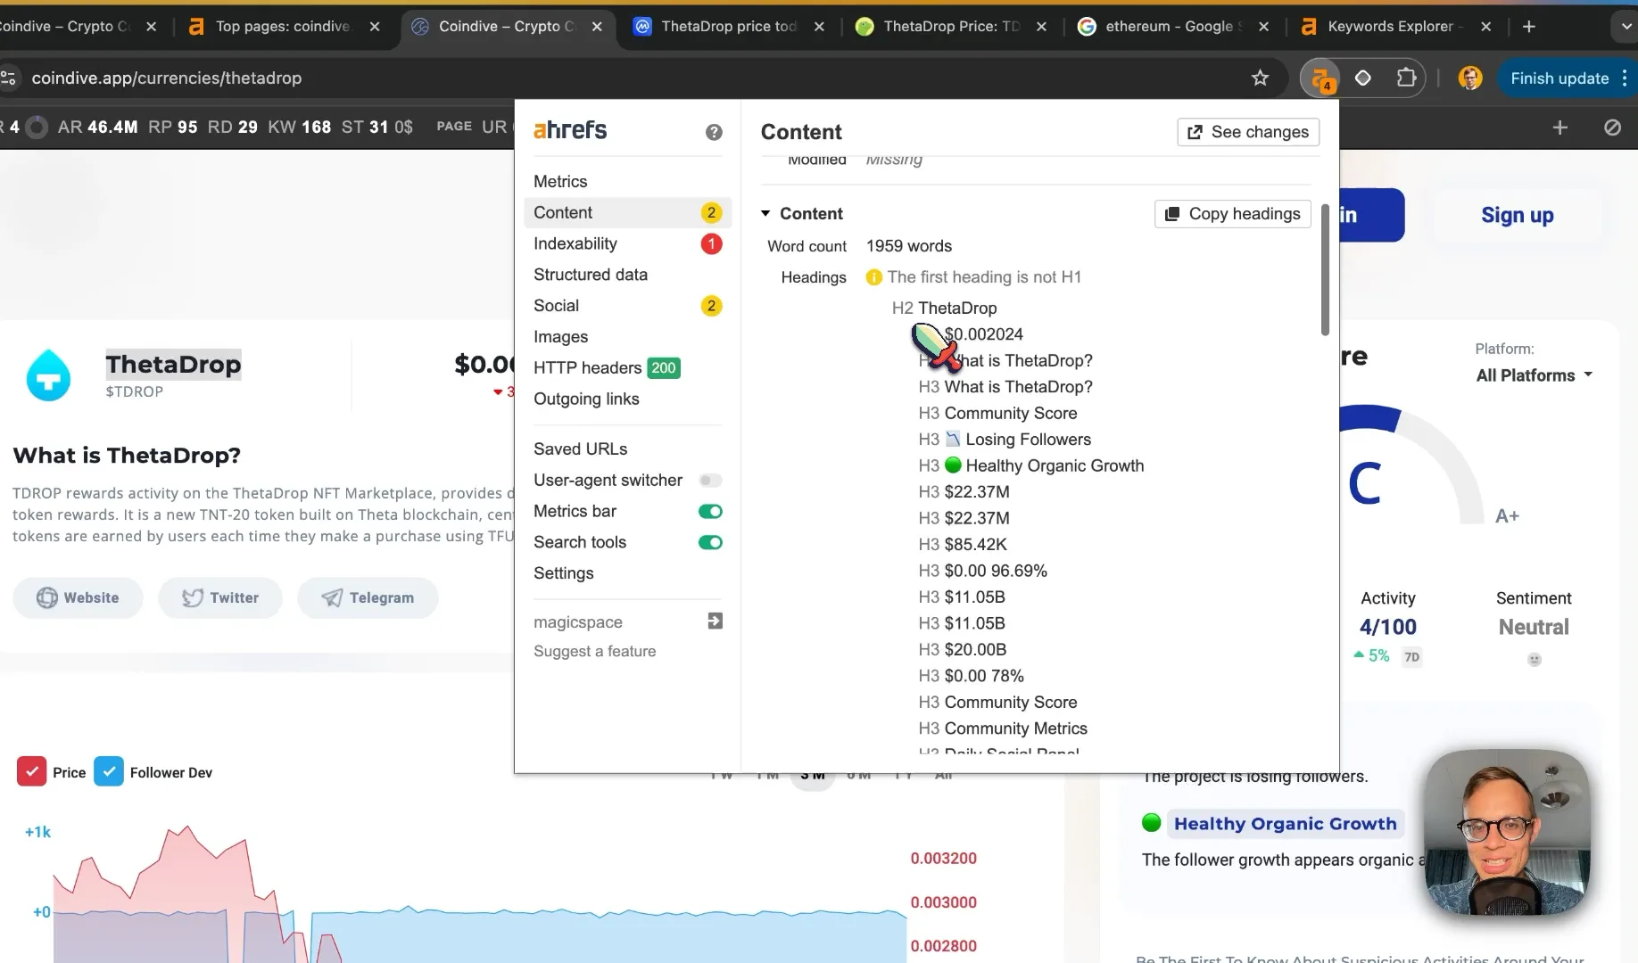
Task: Bookmark page with the star icon
Action: point(1260,78)
